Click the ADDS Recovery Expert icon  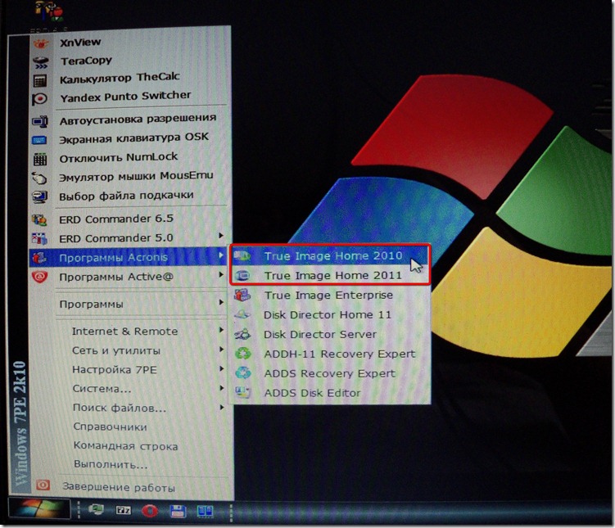242,372
